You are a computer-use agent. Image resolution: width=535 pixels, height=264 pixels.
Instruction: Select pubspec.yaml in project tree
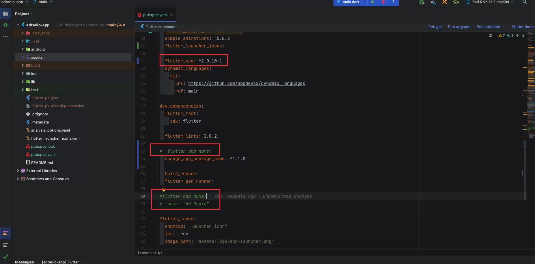[43, 154]
